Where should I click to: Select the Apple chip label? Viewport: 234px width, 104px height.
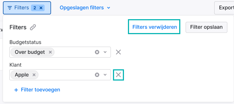click(x=22, y=75)
